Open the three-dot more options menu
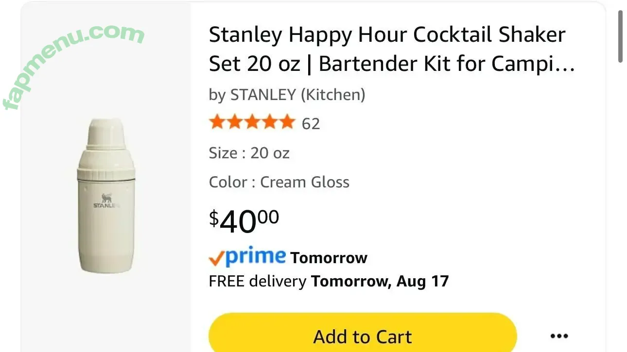The height and width of the screenshot is (352, 627). tap(559, 336)
